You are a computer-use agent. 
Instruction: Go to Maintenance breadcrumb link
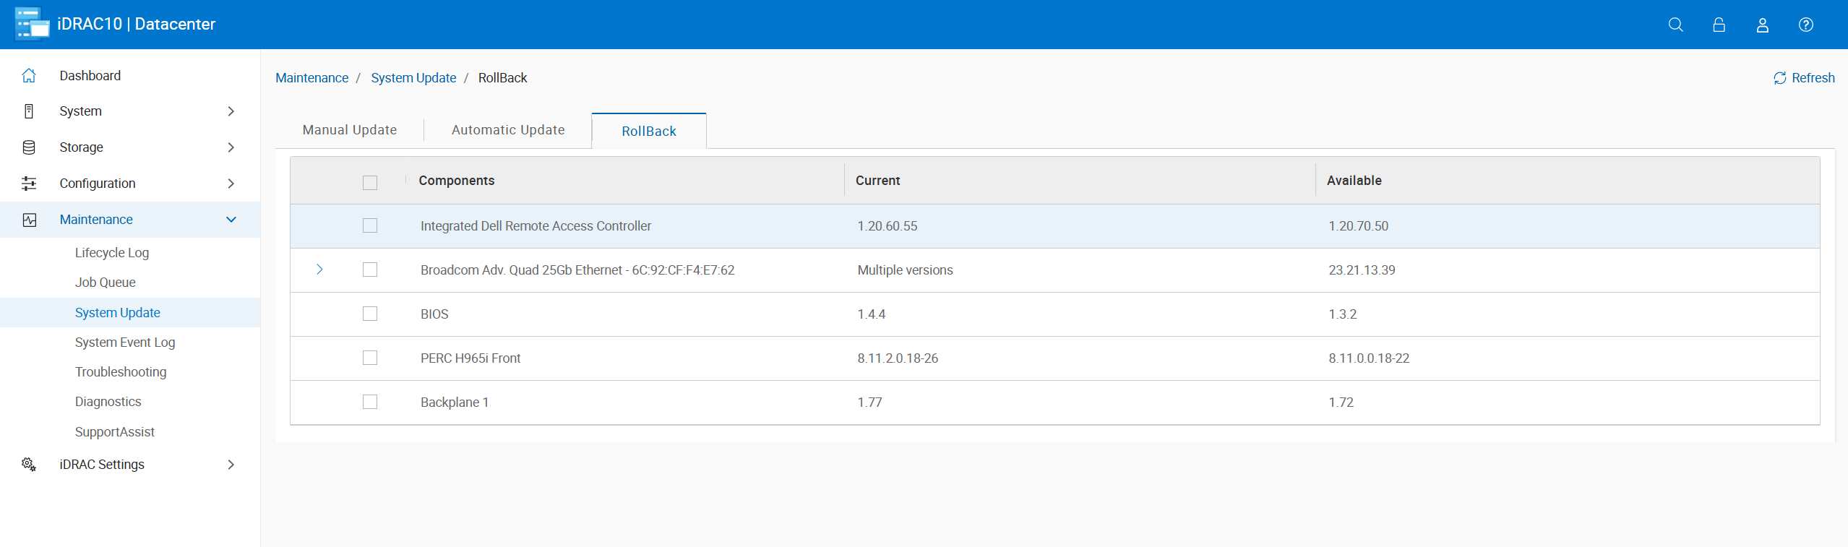tap(311, 78)
